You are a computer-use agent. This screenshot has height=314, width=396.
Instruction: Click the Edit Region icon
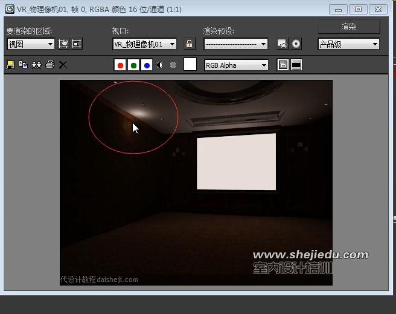[63, 44]
